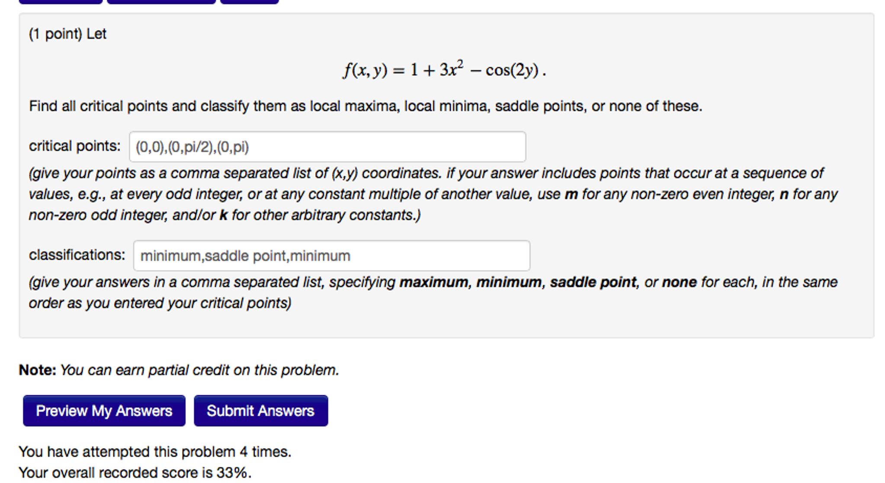Viewport: 885px width, 483px height.
Task: Click the "critical points:" field label
Action: tap(74, 146)
